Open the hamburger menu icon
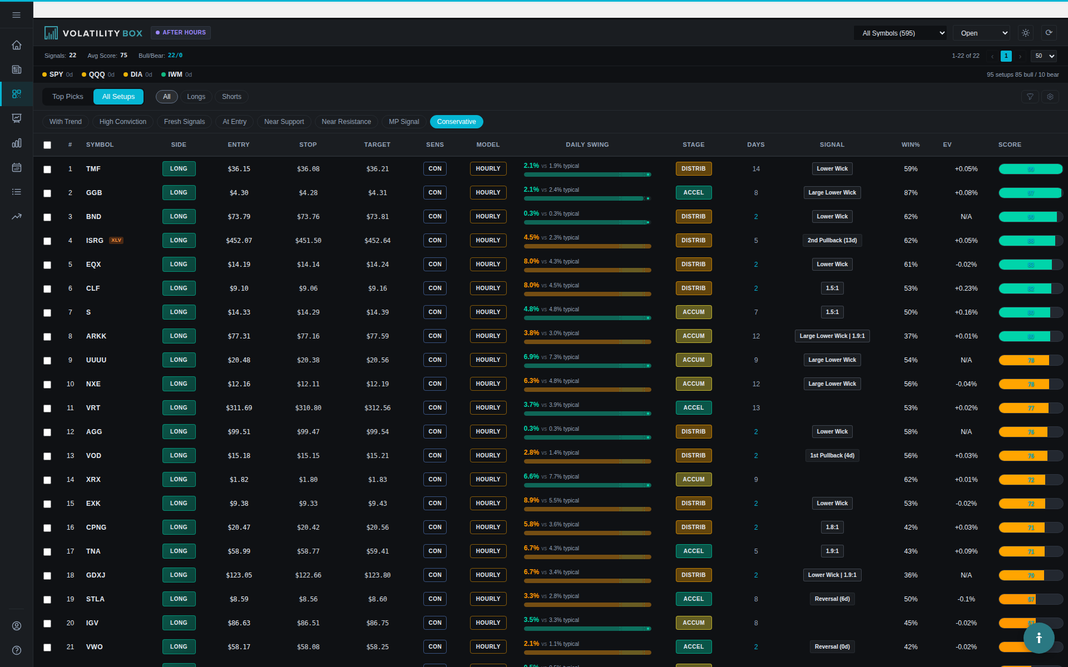 point(16,15)
